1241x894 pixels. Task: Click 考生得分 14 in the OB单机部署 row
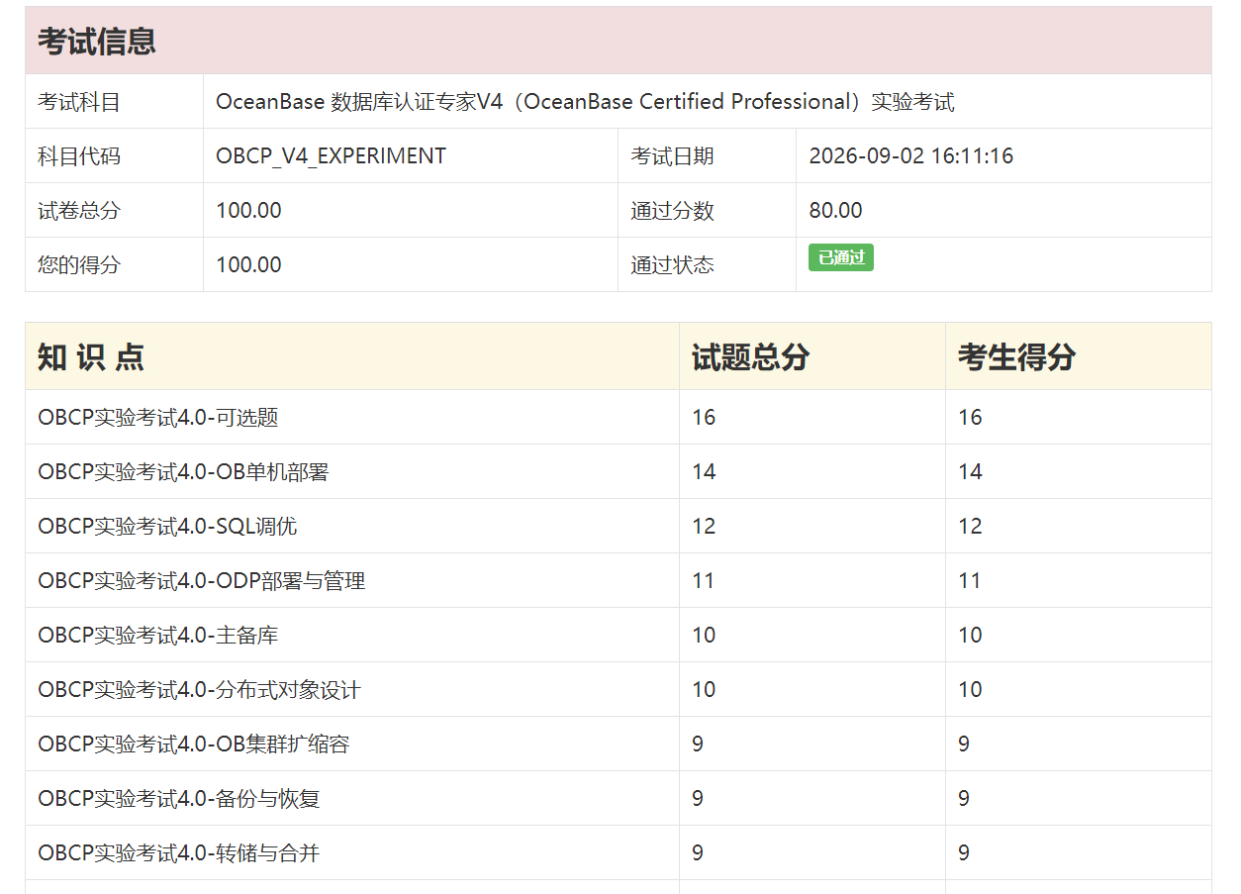coord(970,472)
